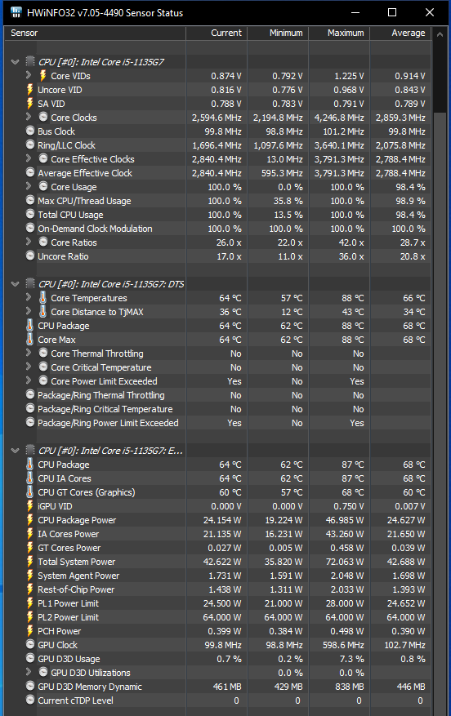Click the thermometer icon beside CPU IA Cores
451x716 pixels.
tap(29, 478)
